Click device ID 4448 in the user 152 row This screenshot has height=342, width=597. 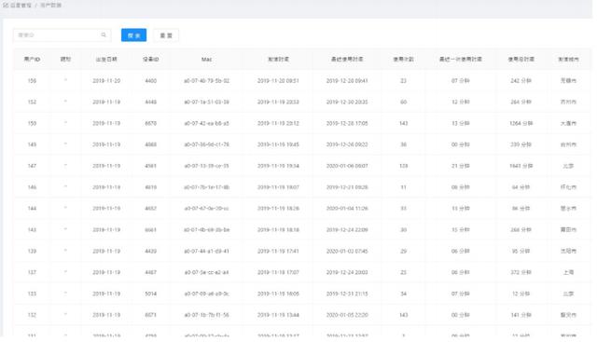coord(151,102)
